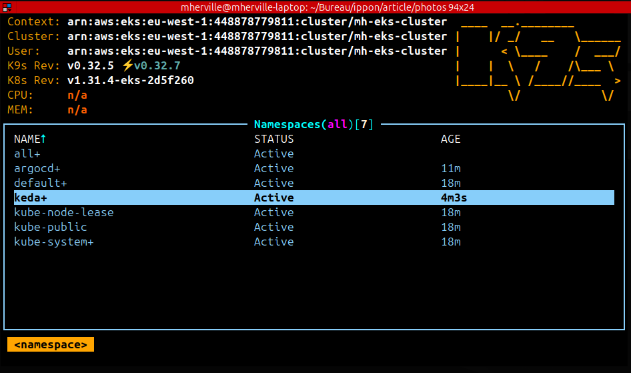
Task: Click the K8s Rev v1.31.4-eks-2d5f260 value
Action: pyautogui.click(x=131, y=80)
